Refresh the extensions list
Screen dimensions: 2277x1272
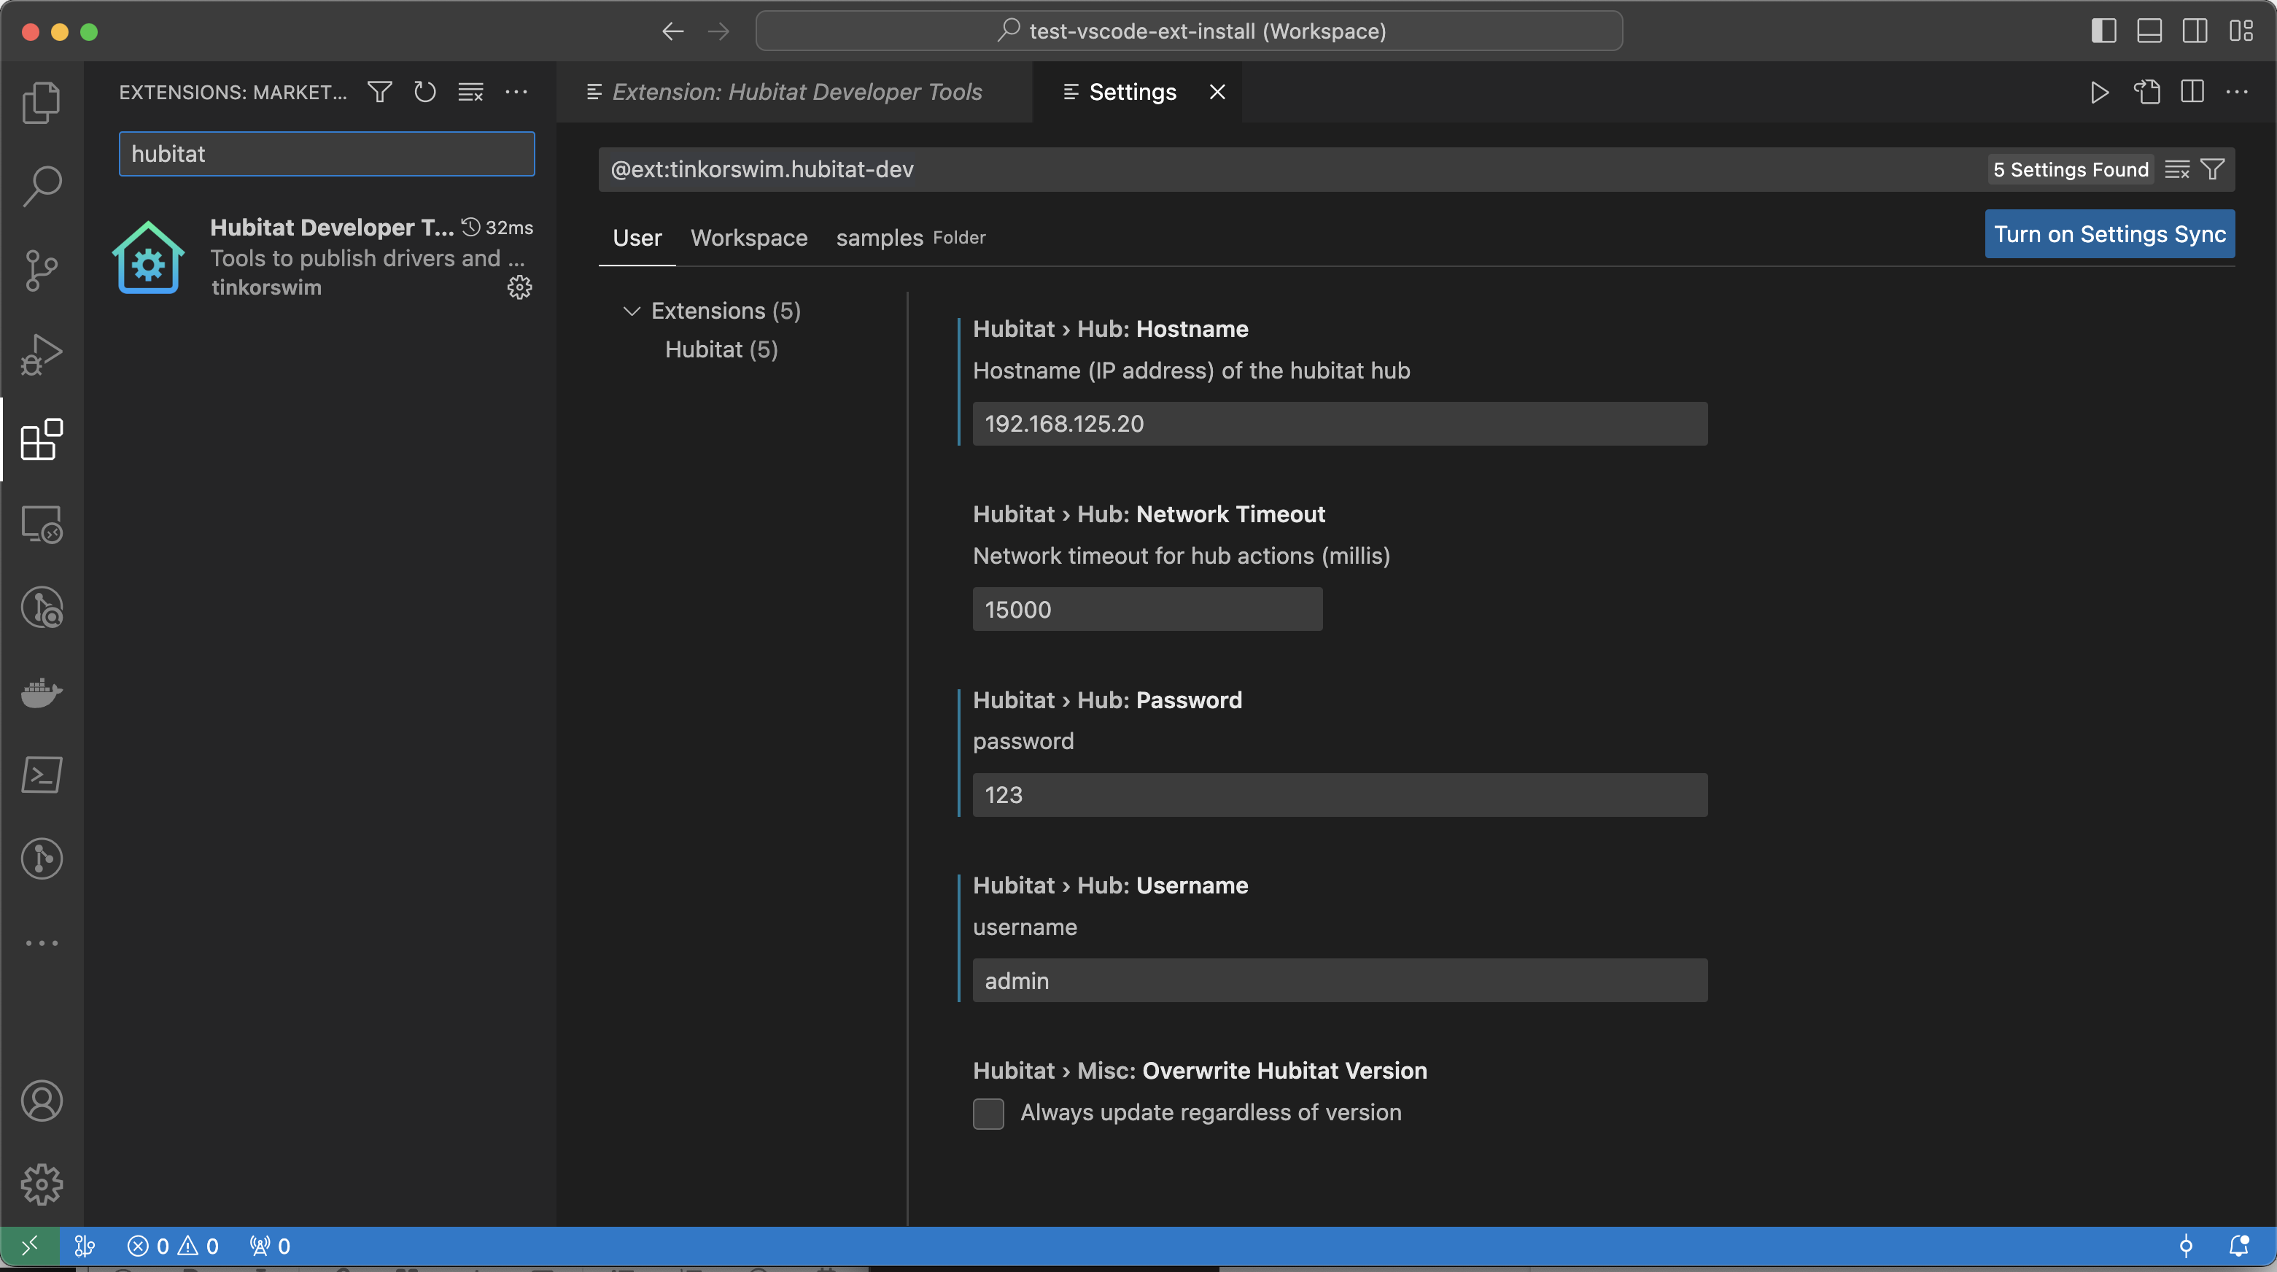click(x=425, y=92)
